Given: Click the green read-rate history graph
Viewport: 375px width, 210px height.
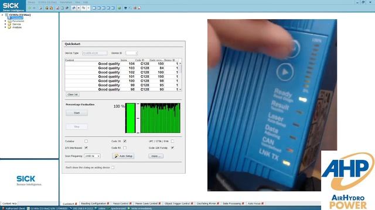Looking at the screenshot, I should click(160, 118).
